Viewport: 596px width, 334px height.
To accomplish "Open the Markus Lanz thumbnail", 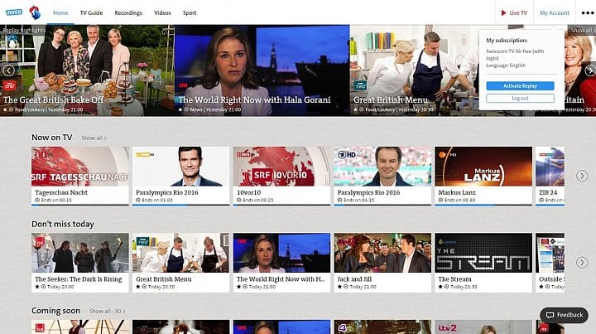I will click(483, 167).
